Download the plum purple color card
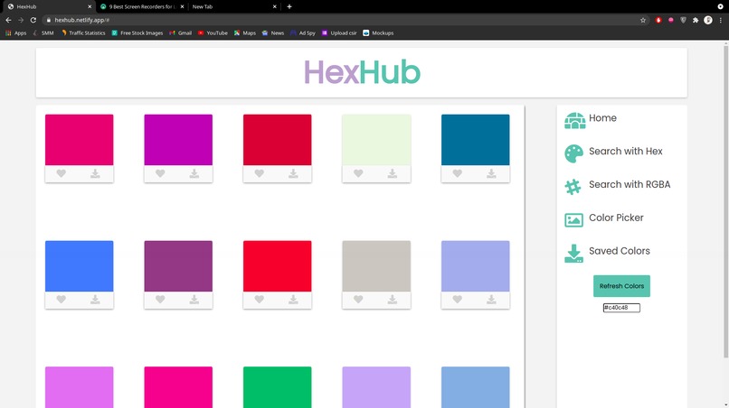This screenshot has width=729, height=408. pyautogui.click(x=194, y=300)
